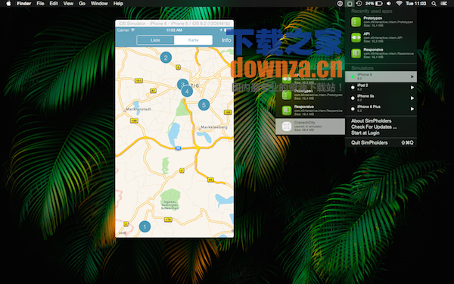This screenshot has width=454, height=284.
Task: Click com.xlinteractive.intern.API text in Recently used apps
Action: point(383,38)
